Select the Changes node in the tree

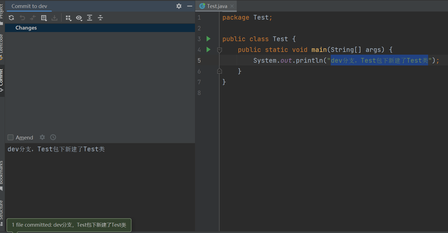[x=26, y=28]
